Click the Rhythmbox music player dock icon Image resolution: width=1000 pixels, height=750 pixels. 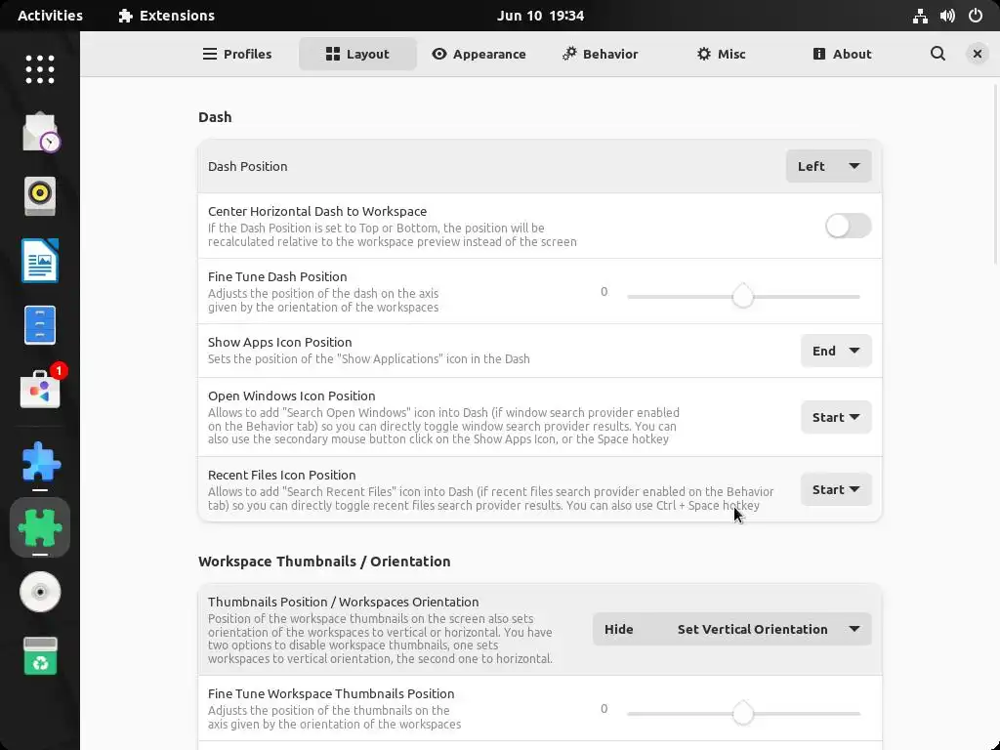point(40,195)
